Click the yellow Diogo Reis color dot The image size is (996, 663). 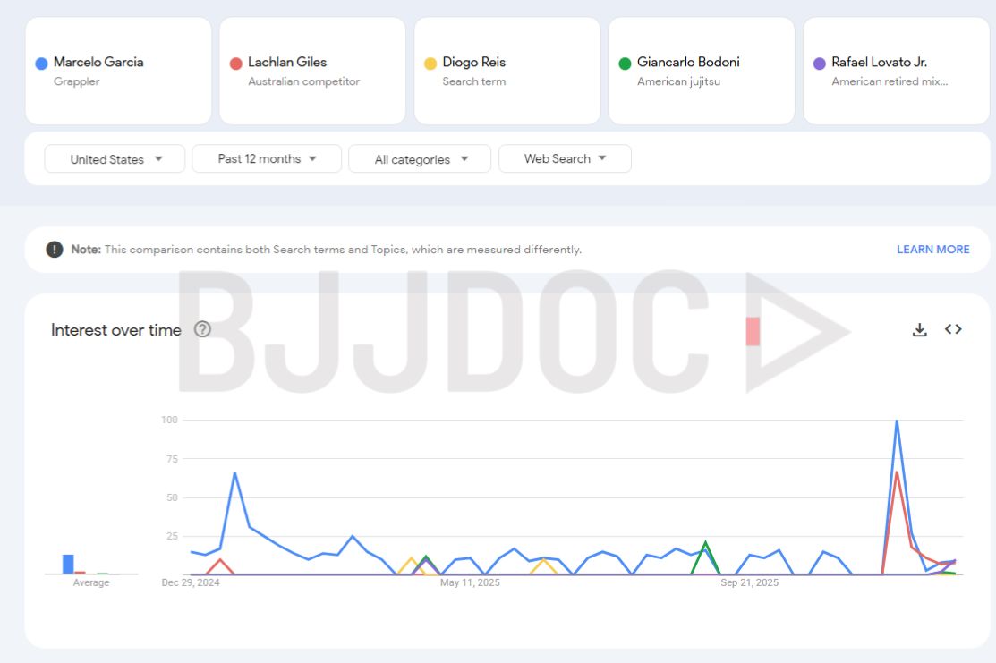[430, 64]
